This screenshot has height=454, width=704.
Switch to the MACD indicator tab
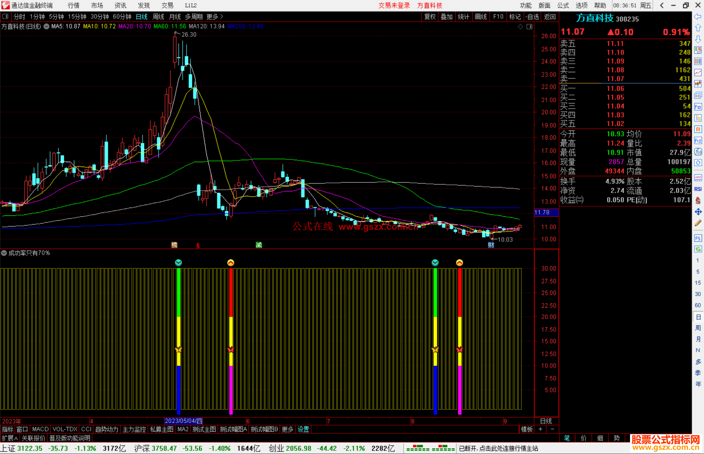(x=40, y=429)
